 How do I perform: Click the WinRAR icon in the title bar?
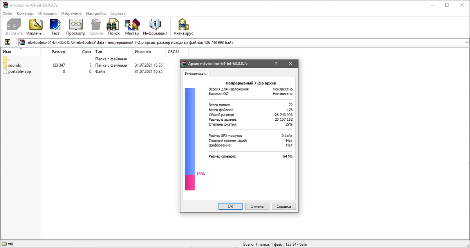coord(5,5)
